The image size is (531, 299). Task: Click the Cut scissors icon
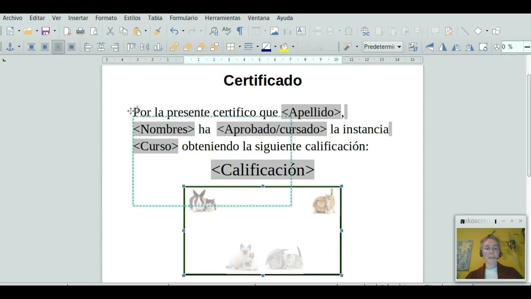[110, 31]
